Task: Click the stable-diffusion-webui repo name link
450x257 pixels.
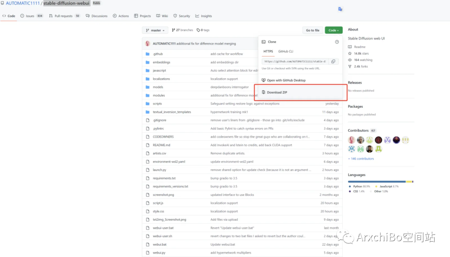Action: click(66, 3)
